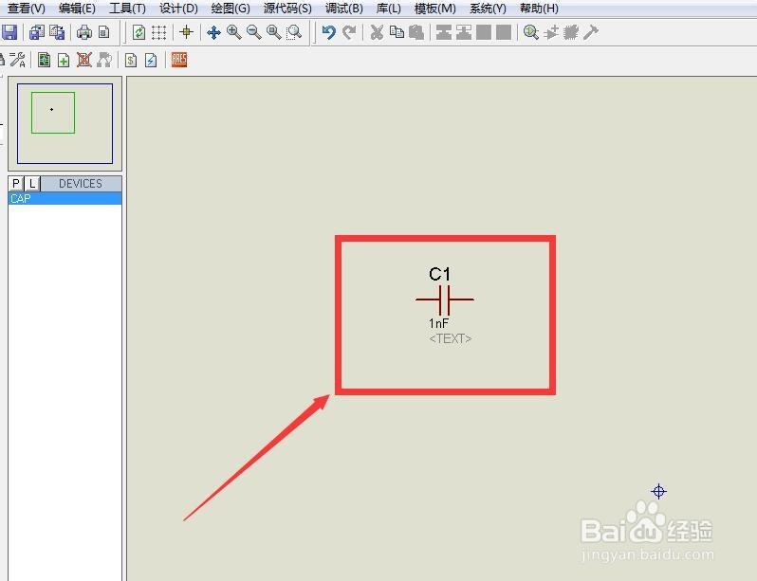Click the 1nF value label
Screen dimensions: 757x581
tap(438, 323)
